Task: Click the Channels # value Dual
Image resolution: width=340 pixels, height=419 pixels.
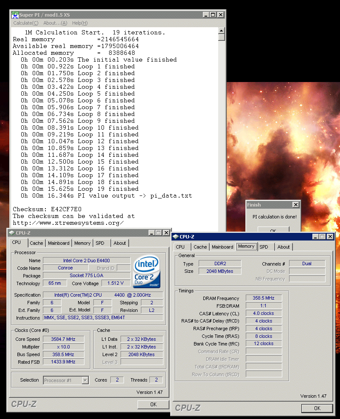Action: (307, 263)
